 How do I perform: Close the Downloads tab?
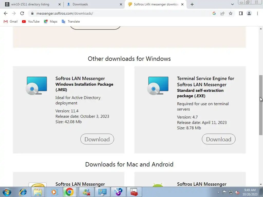click(x=121, y=4)
